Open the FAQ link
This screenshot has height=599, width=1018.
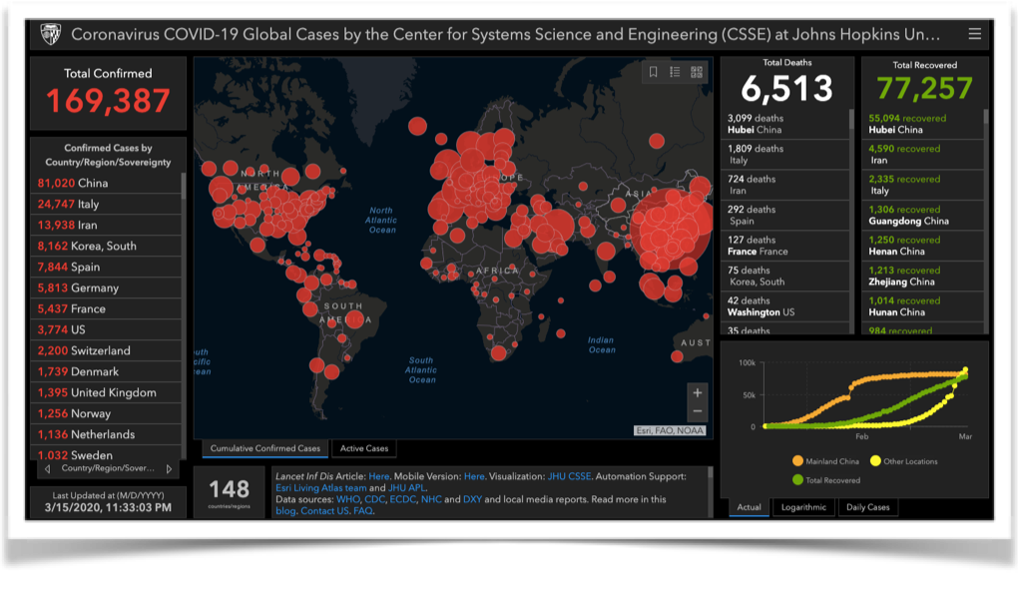363,511
